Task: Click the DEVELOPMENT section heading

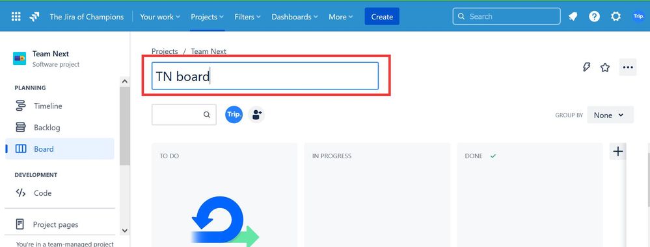Action: coord(36,175)
